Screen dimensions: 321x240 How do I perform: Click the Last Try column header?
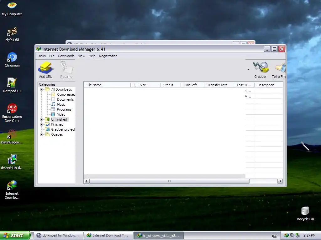point(244,85)
